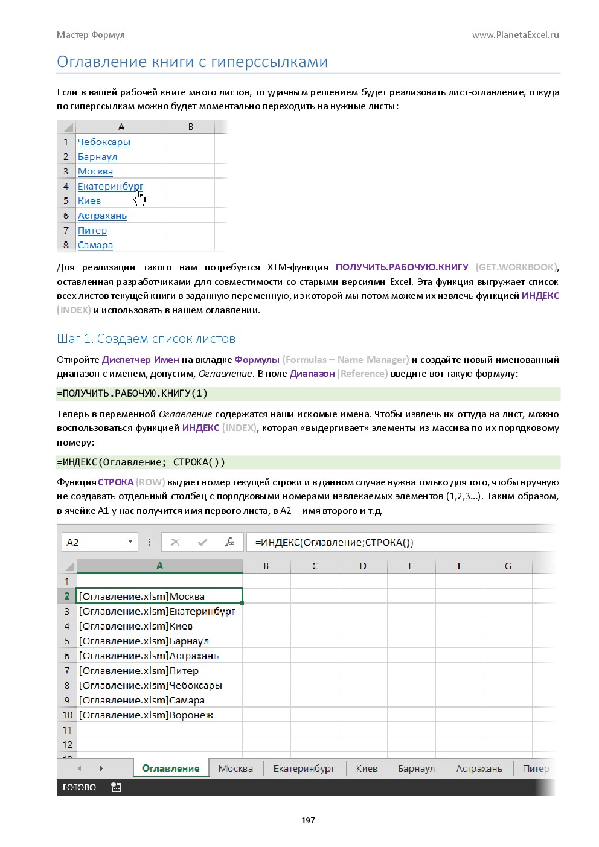This screenshot has width=599, height=847.
Task: Click the sheet tab scroll left arrow
Action: [x=79, y=769]
